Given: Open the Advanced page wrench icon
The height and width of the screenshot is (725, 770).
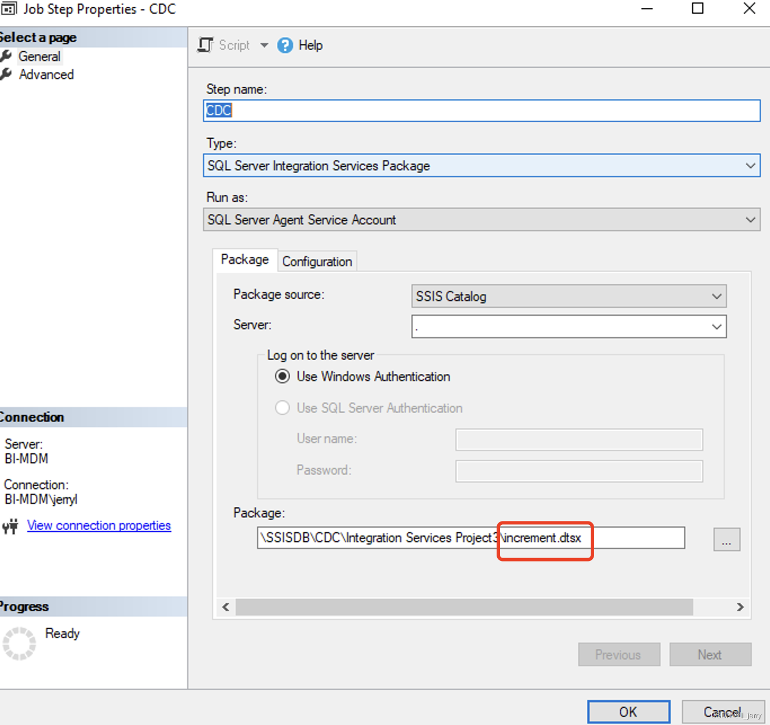Looking at the screenshot, I should tap(6, 74).
